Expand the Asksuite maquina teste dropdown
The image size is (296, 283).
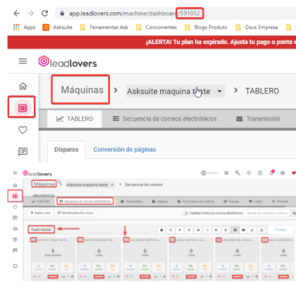click(x=176, y=91)
